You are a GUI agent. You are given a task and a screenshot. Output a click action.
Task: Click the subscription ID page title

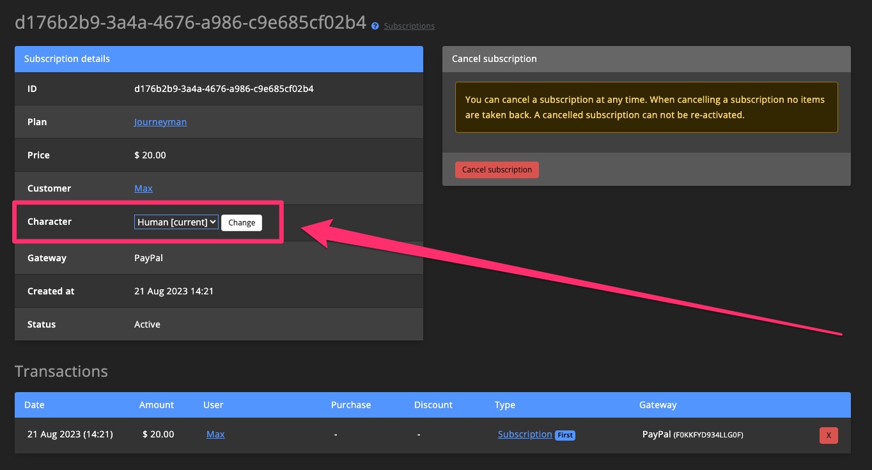pyautogui.click(x=189, y=20)
